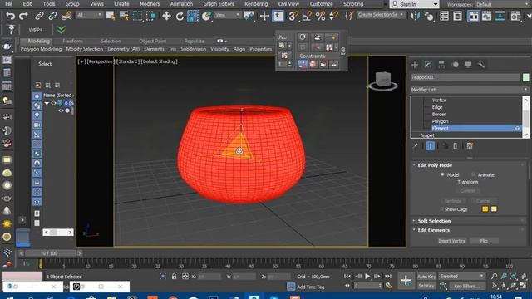
Task: Enable the Show Cage checkbox
Action: pos(441,209)
